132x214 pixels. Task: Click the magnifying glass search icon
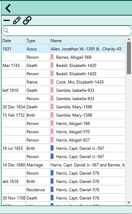tap(6, 31)
